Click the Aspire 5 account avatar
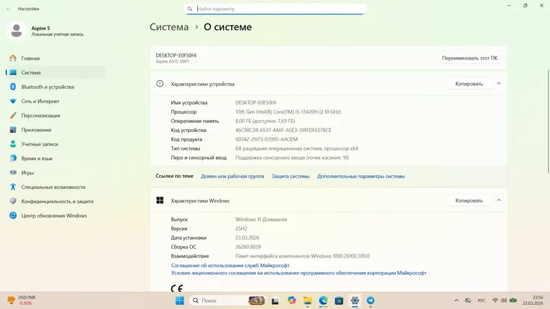 [x=16, y=30]
